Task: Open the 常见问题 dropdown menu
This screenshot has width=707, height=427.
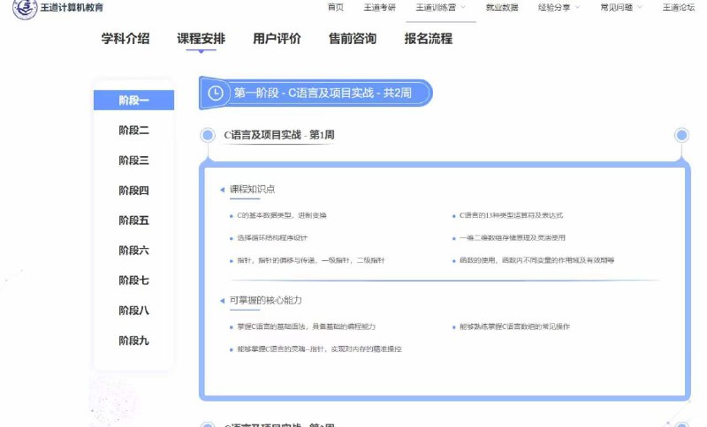Action: coord(621,7)
